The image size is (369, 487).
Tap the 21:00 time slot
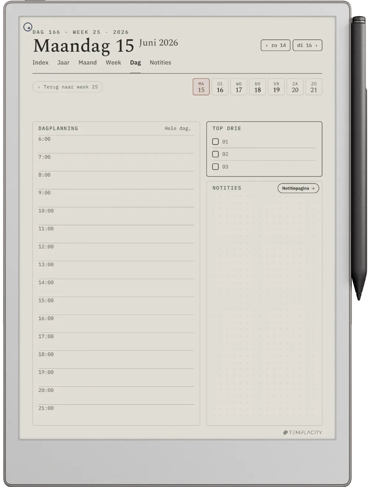(x=116, y=414)
